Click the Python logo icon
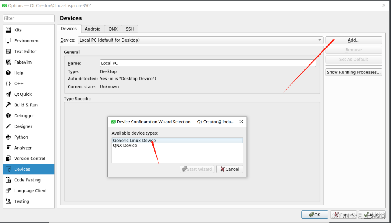The width and height of the screenshot is (391, 223). coord(8,137)
